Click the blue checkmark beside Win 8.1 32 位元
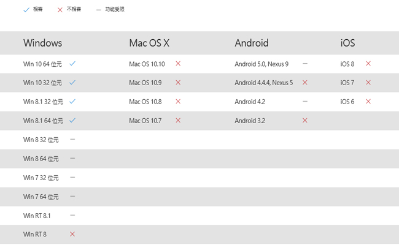The height and width of the screenshot is (245, 399). tap(72, 101)
